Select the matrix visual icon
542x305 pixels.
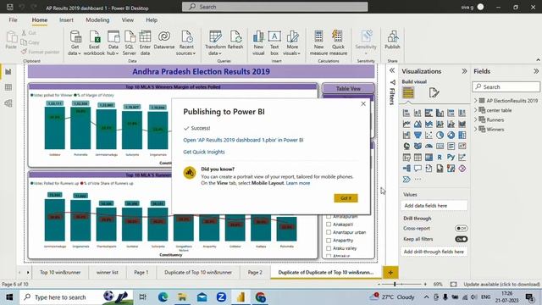click(x=429, y=158)
